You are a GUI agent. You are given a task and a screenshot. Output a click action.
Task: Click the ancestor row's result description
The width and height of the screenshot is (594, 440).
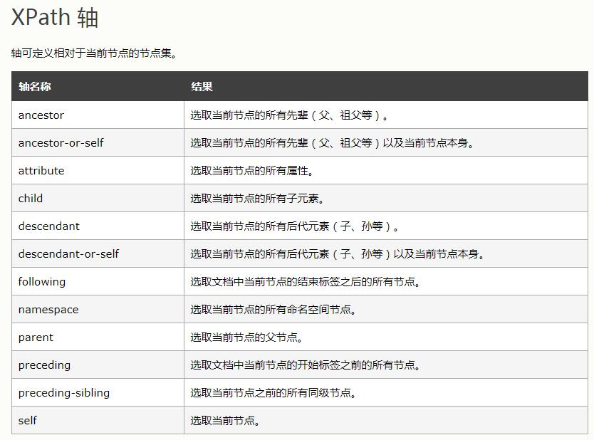click(x=289, y=115)
